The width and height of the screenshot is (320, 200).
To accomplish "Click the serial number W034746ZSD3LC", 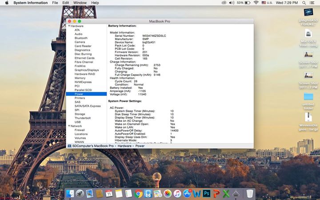I will tap(154, 36).
